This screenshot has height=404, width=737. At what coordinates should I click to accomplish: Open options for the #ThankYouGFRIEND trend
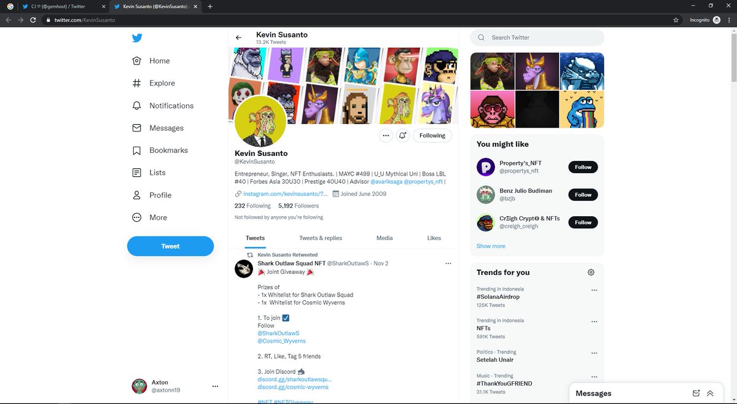tap(594, 376)
